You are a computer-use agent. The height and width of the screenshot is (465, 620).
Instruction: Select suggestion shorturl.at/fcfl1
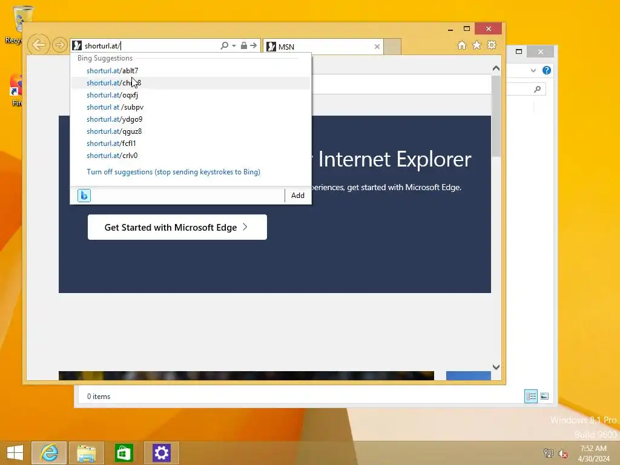click(x=191, y=143)
